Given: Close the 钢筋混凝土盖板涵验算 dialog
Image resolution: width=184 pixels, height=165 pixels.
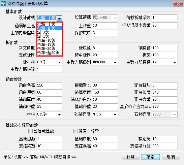Looking at the screenshot, I should pos(178,3).
